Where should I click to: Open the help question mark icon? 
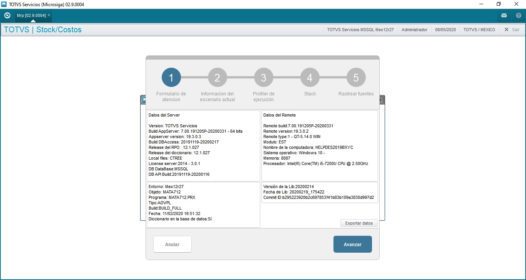(x=518, y=16)
